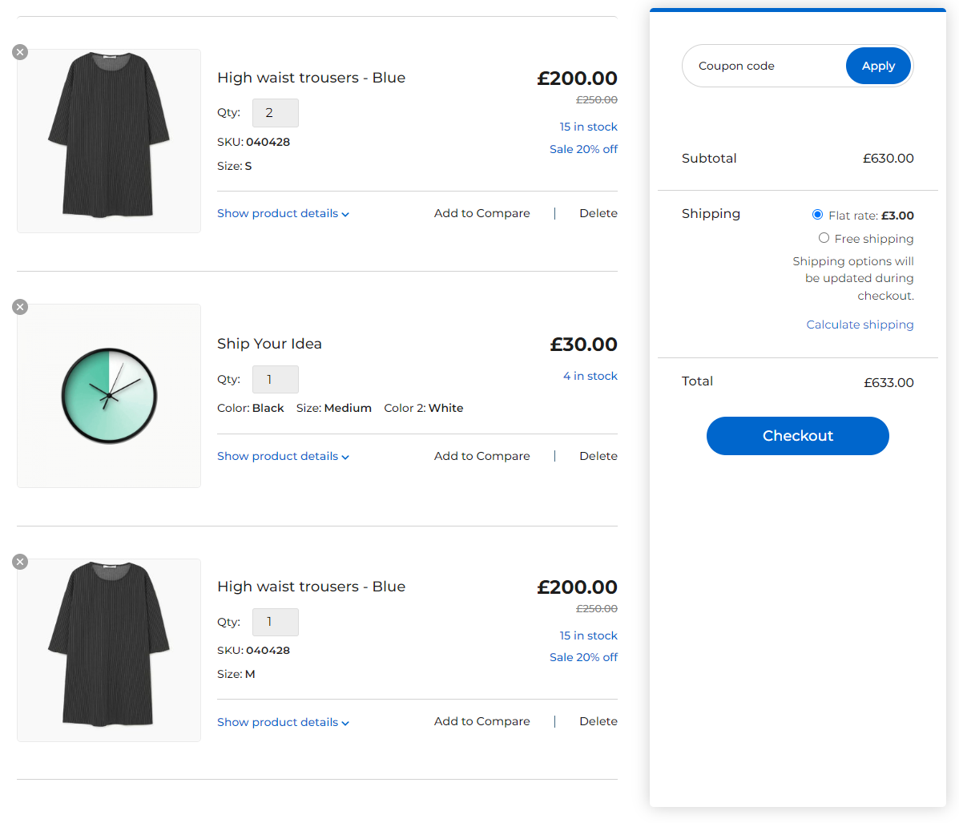Remove the size S trousers with the X icon
Viewport: 959px width, 823px height.
[x=20, y=52]
